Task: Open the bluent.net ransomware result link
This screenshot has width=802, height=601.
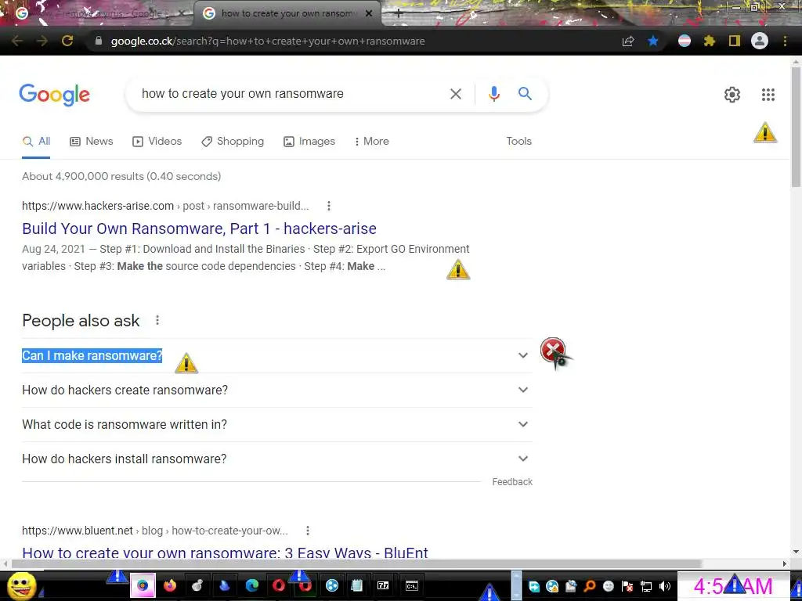Action: [x=225, y=552]
